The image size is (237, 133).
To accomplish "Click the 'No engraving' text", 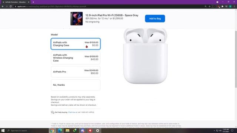I will [92, 22].
